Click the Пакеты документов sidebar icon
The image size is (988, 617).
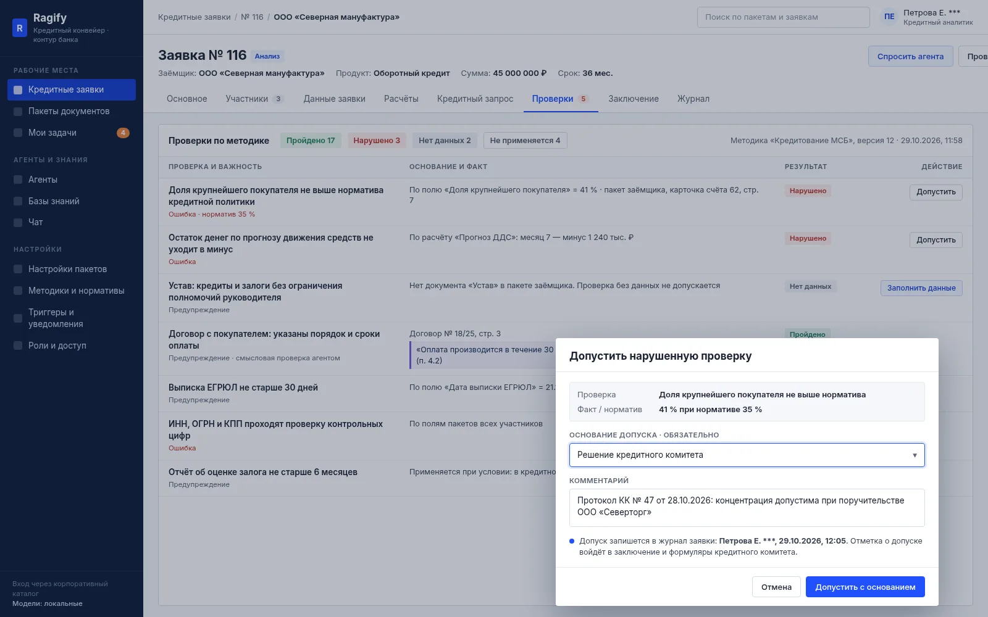18,112
